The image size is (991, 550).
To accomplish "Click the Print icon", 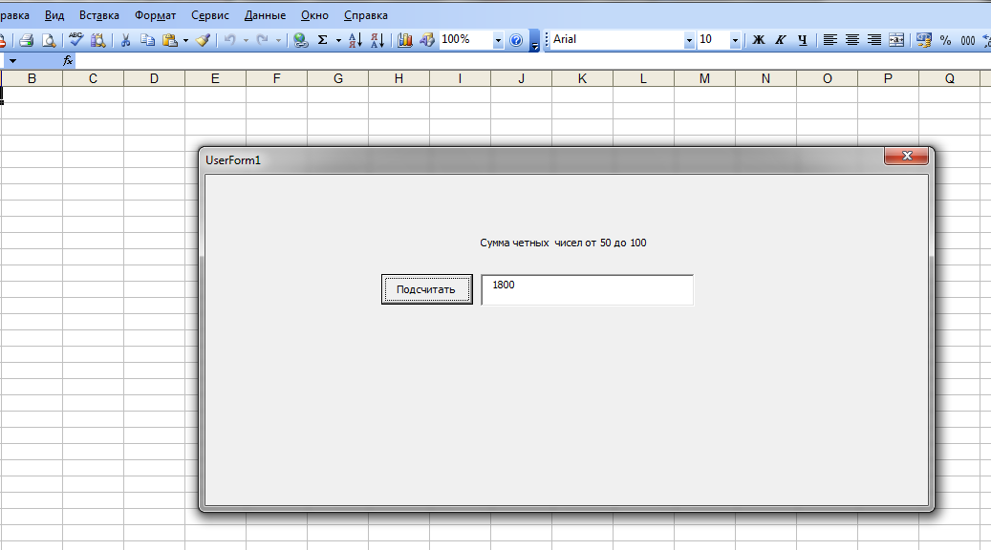I will [x=26, y=40].
